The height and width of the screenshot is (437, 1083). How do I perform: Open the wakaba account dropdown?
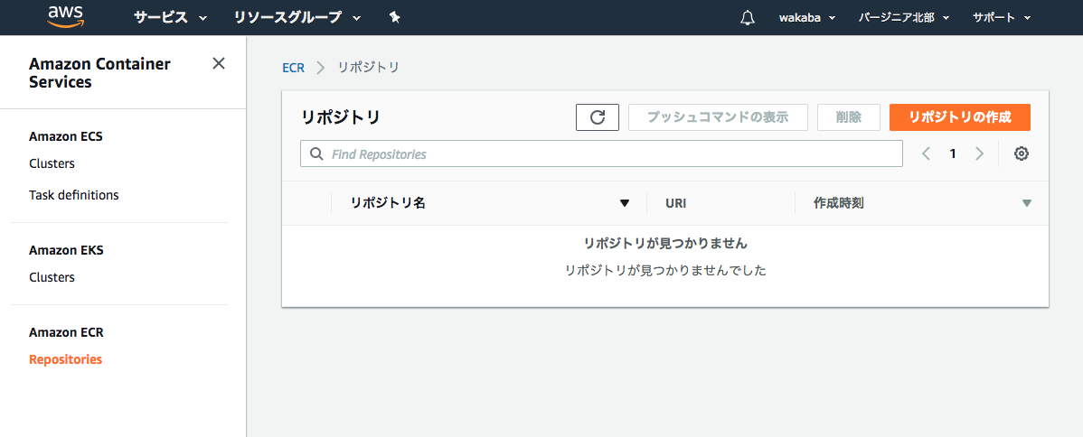806,18
